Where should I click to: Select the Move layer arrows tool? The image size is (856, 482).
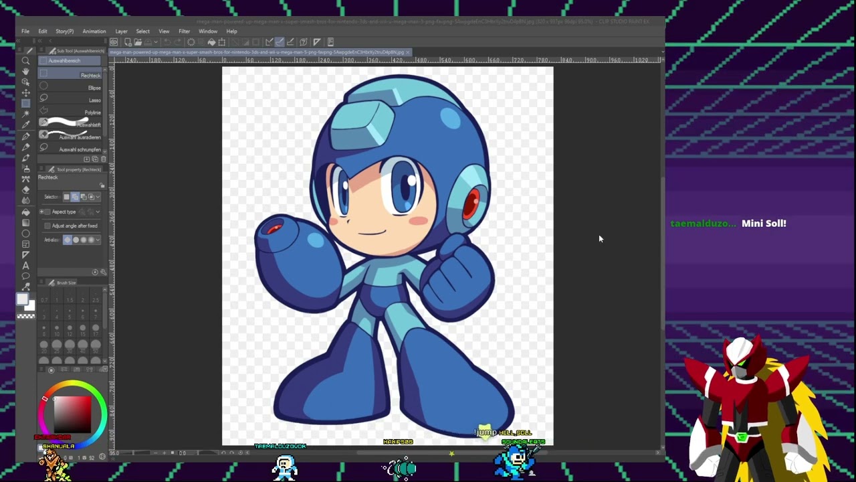tap(25, 93)
